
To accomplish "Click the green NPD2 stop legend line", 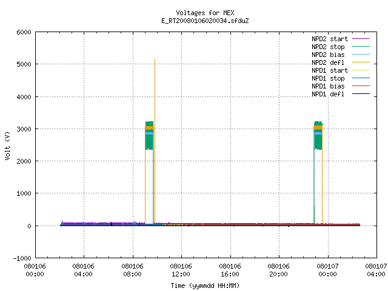I will click(361, 47).
